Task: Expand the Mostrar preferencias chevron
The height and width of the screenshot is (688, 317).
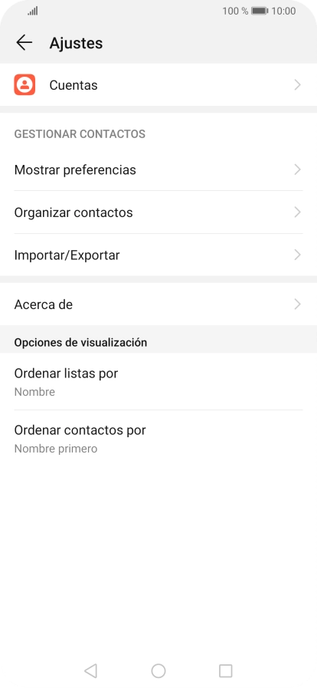Action: point(298,170)
